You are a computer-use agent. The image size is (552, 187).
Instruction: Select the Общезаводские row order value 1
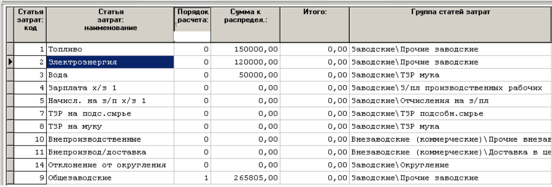192,178
